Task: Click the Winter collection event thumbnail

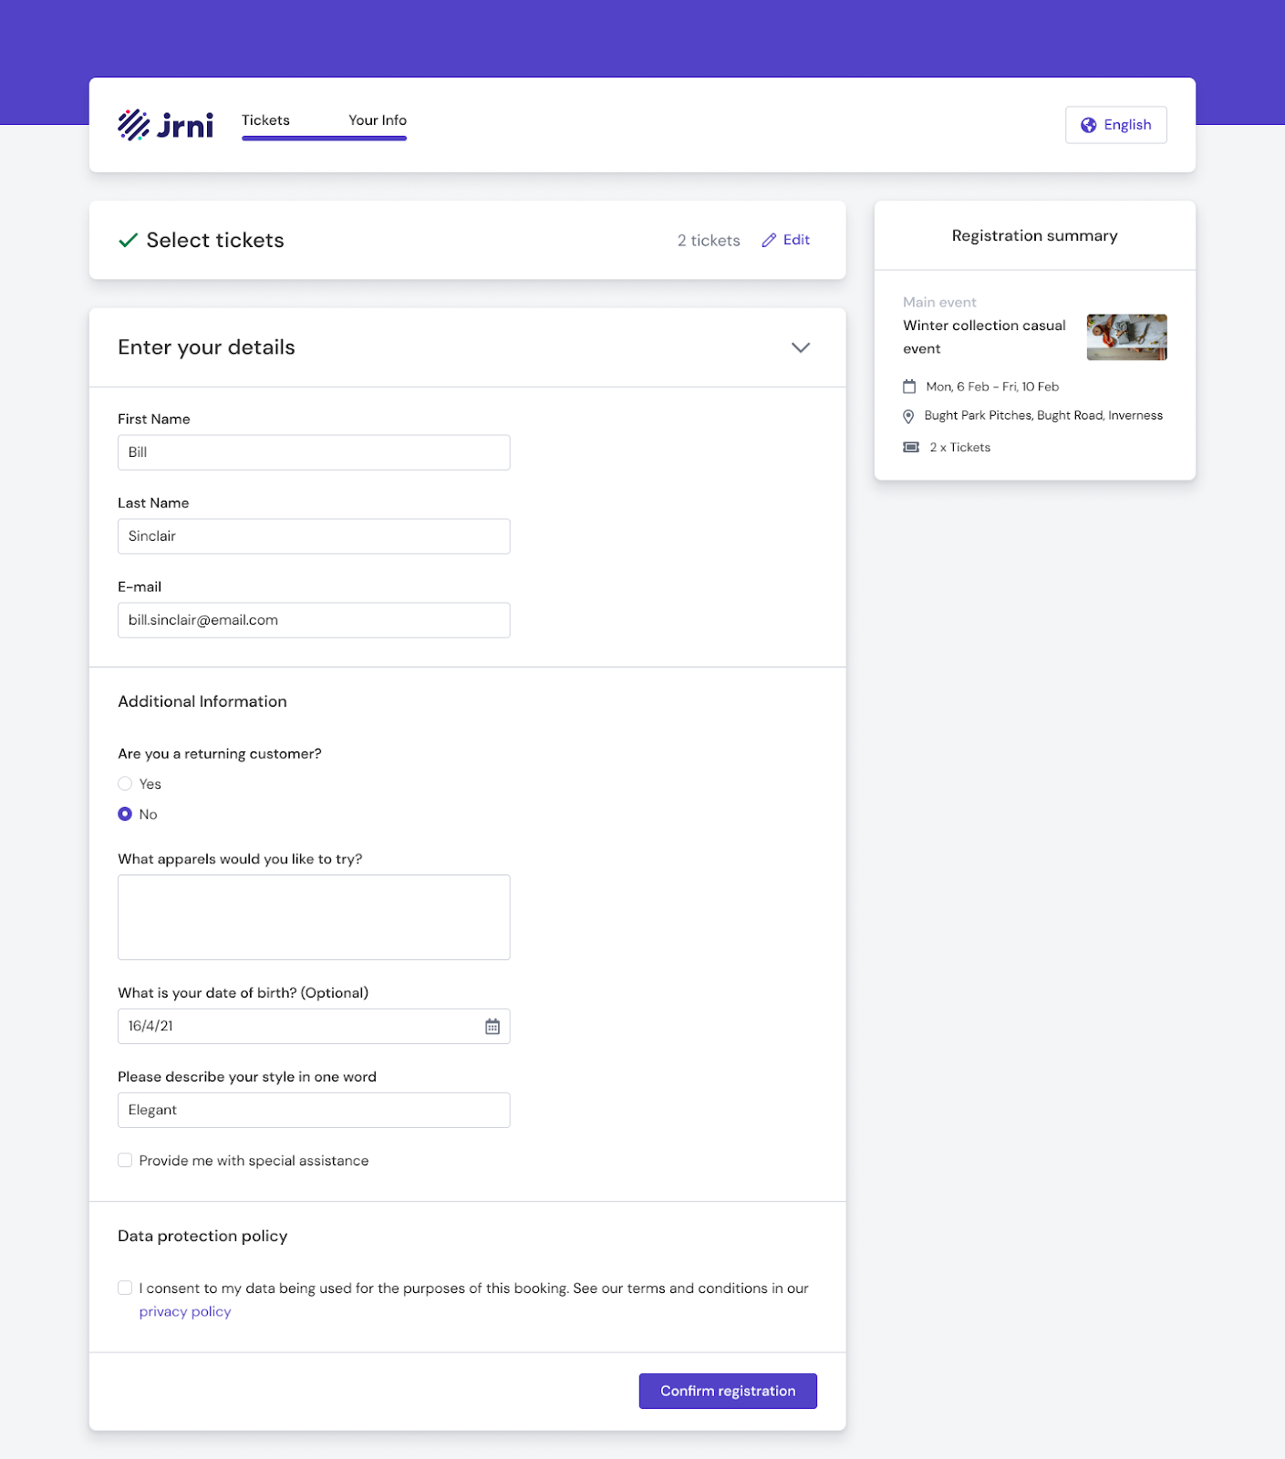Action: click(x=1126, y=337)
